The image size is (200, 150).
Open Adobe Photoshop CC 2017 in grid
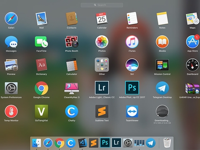point(132,88)
